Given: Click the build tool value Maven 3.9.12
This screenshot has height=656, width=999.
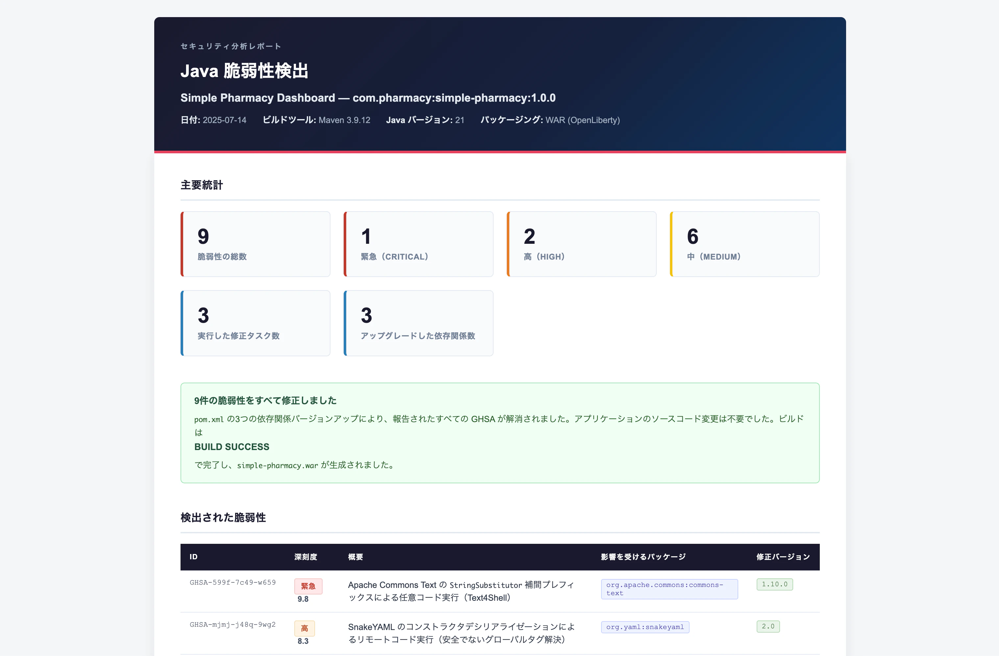Looking at the screenshot, I should click(344, 120).
